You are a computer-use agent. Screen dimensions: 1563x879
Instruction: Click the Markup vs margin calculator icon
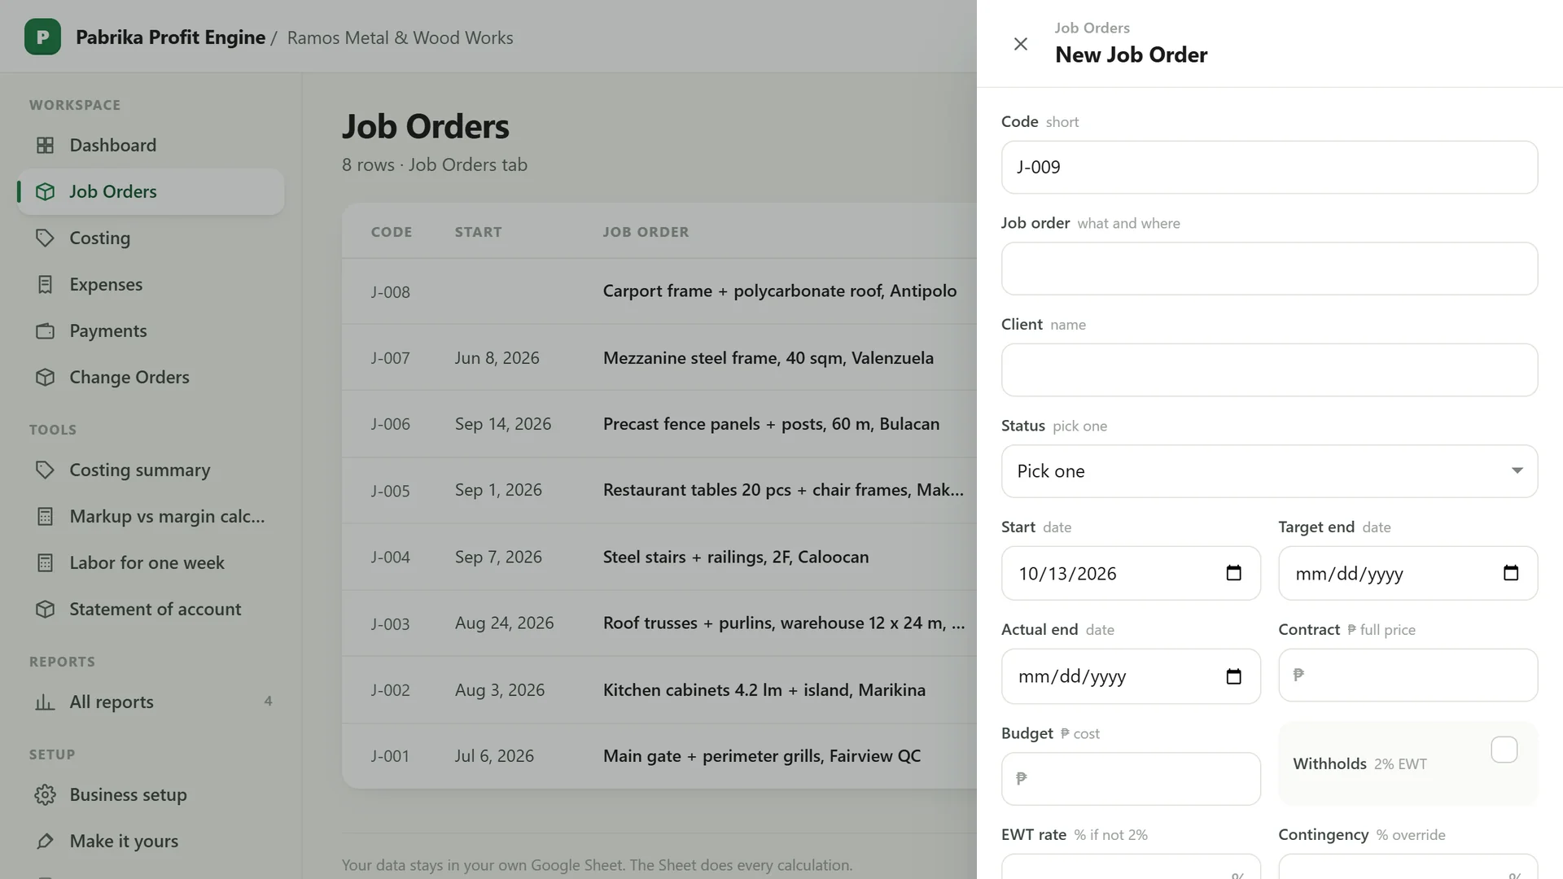(x=46, y=516)
